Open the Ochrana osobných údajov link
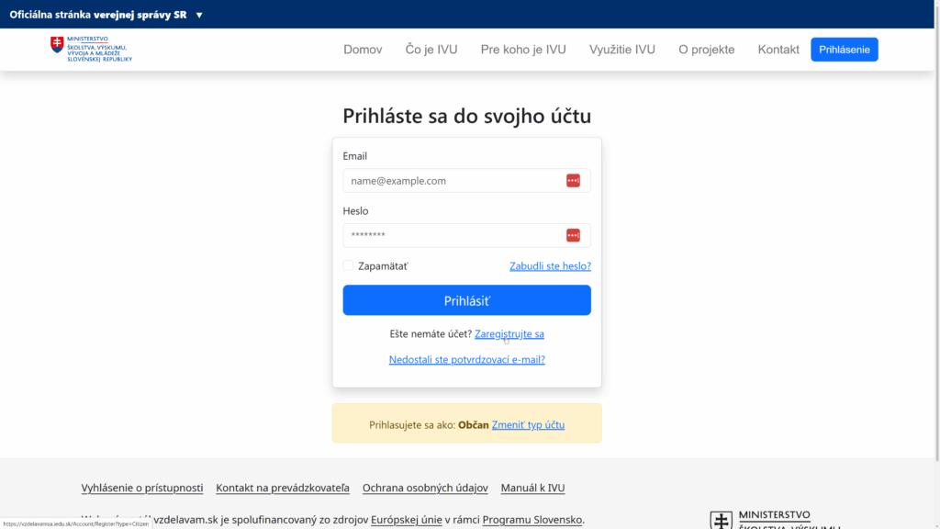This screenshot has width=940, height=529. tap(424, 488)
